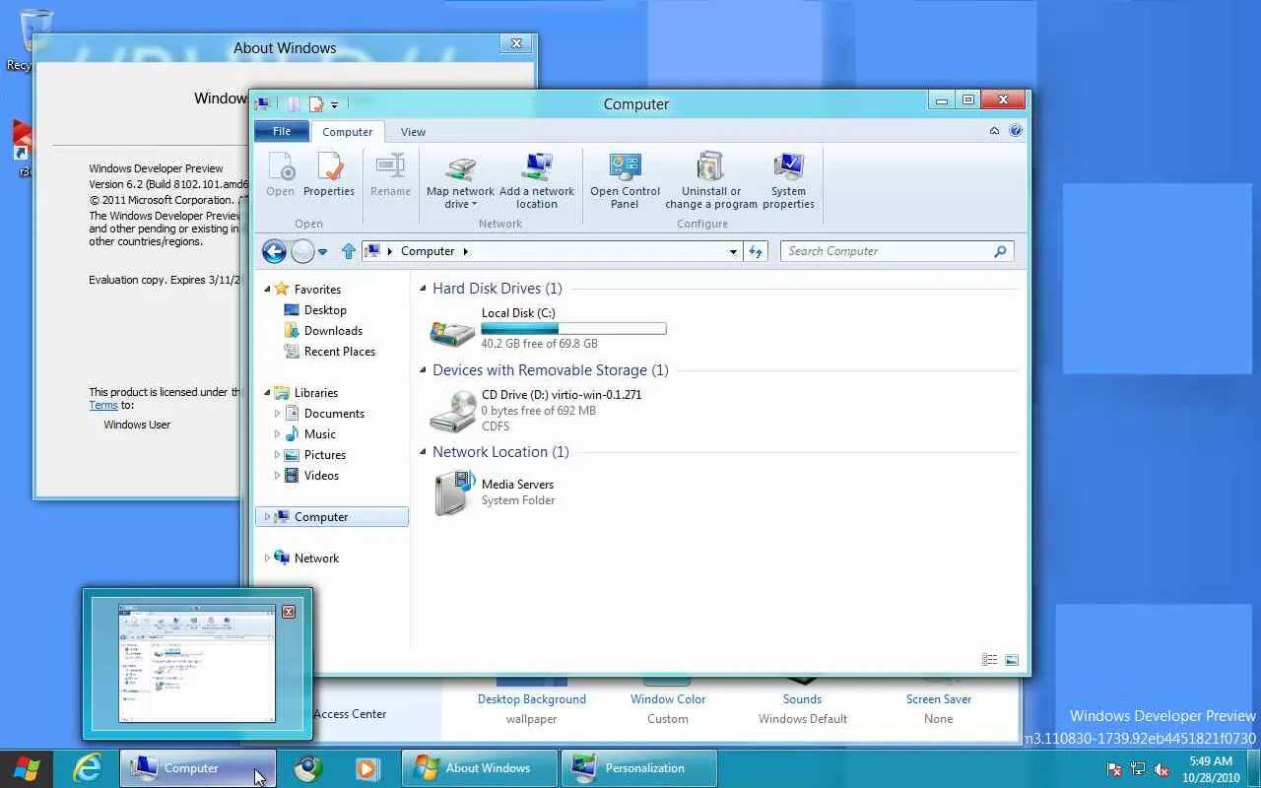The width and height of the screenshot is (1261, 788).
Task: Open the Map network drive menu
Action: pos(460,182)
